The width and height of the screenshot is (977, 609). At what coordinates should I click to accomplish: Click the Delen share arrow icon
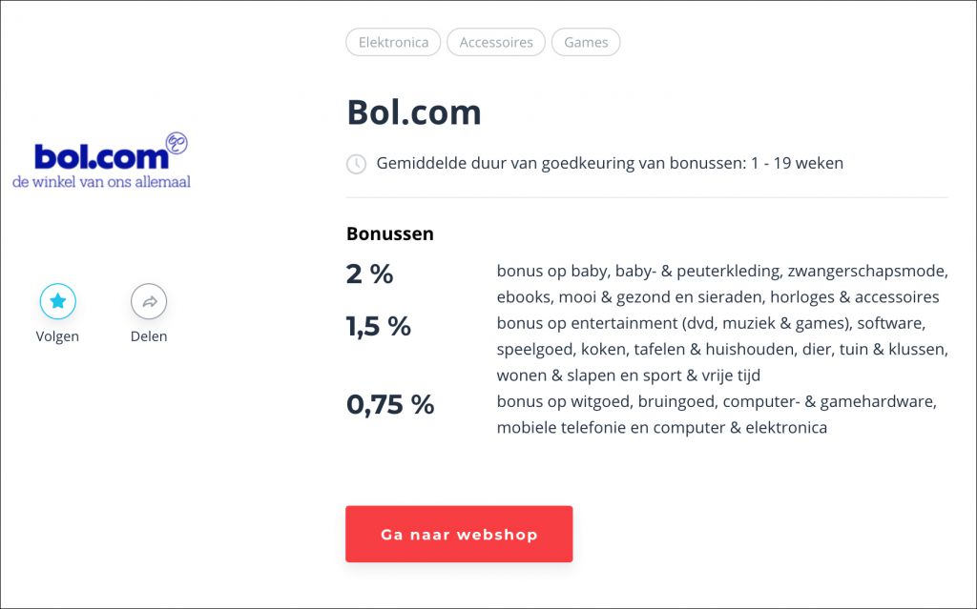click(149, 301)
